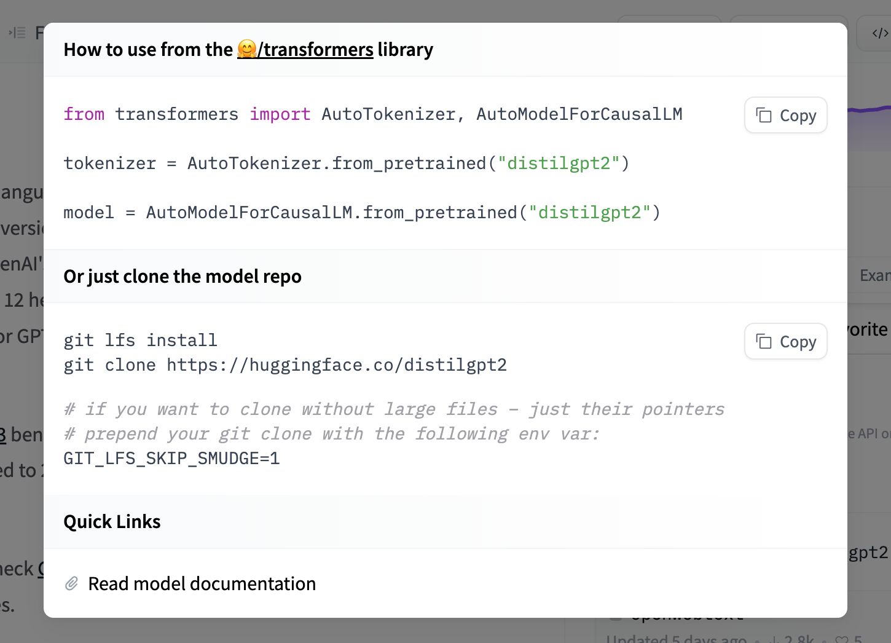Open Read model documentation link
Viewport: 891px width, 643px height.
pyautogui.click(x=202, y=583)
